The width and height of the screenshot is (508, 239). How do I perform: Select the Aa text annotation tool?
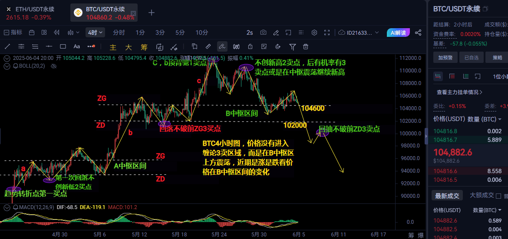point(77,46)
